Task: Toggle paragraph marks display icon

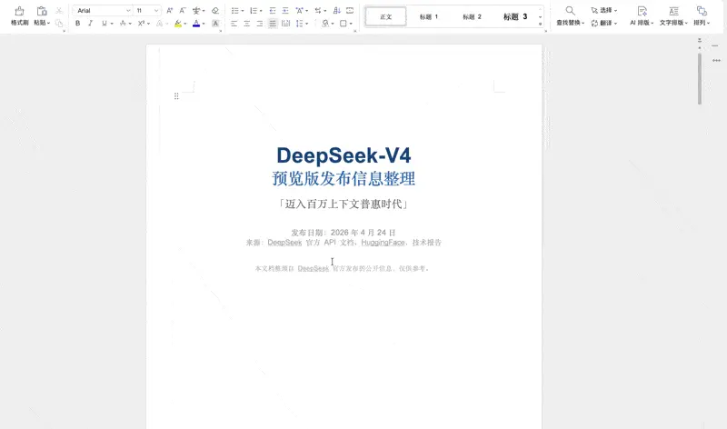Action: click(350, 10)
